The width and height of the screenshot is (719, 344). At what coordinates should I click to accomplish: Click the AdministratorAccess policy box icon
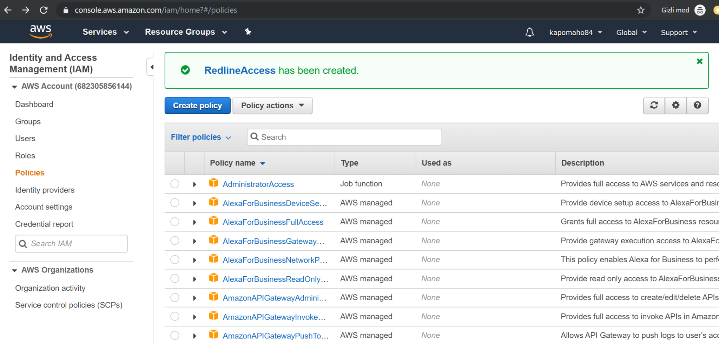coord(213,183)
